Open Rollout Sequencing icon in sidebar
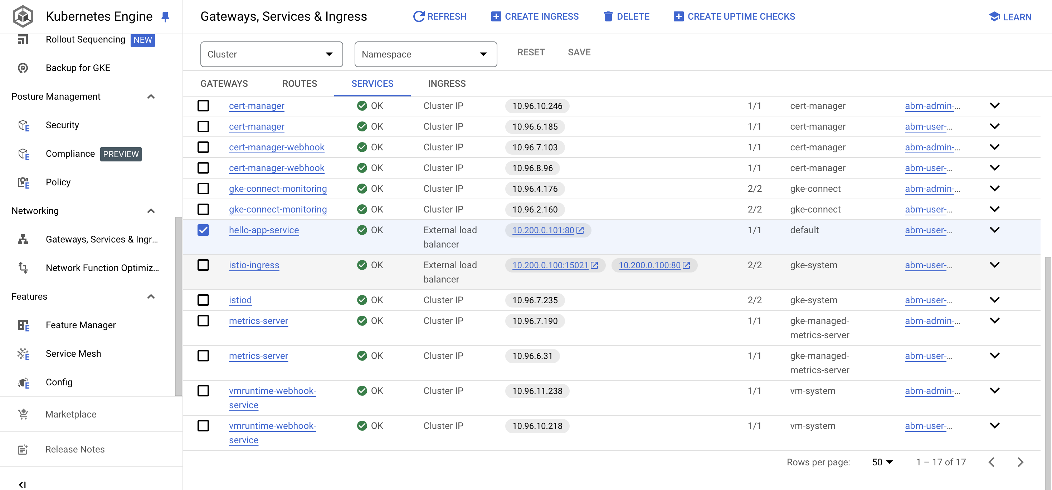Image resolution: width=1052 pixels, height=490 pixels. [23, 40]
